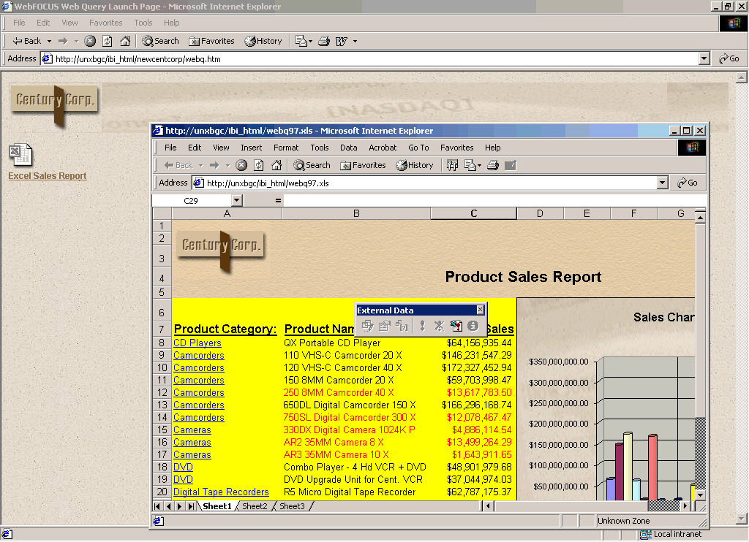Screen dimensions: 749x542
Task: Switch to the Sheet3 tab
Action: tap(292, 506)
